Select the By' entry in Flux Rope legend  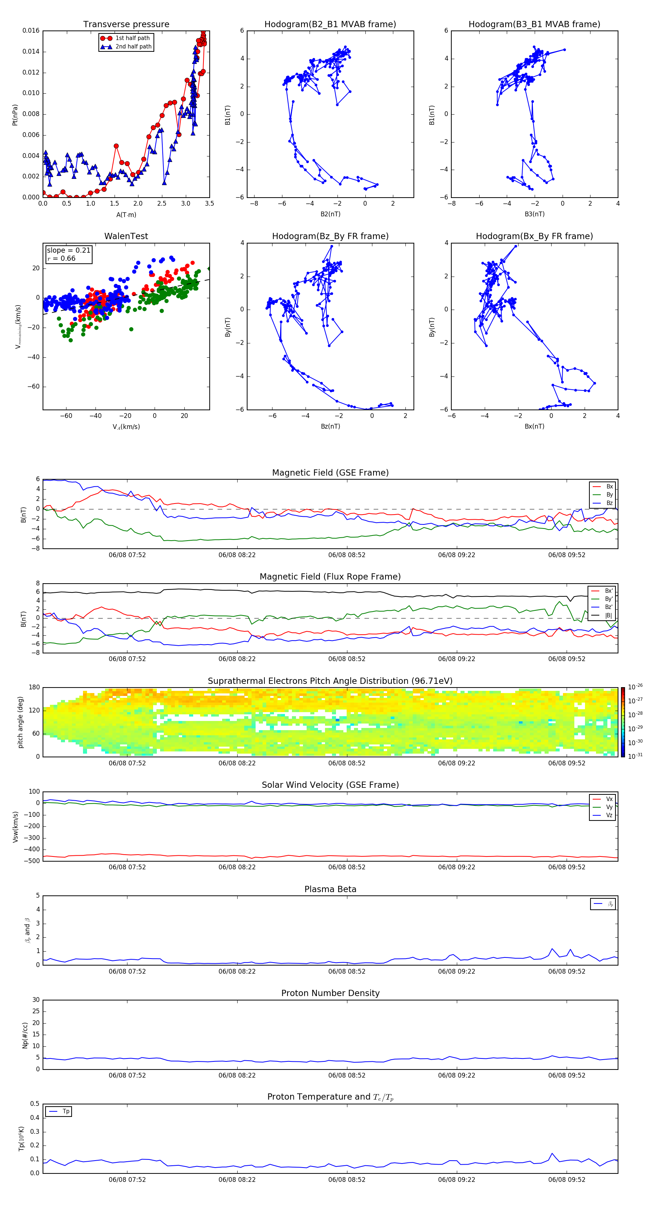pyautogui.click(x=602, y=599)
